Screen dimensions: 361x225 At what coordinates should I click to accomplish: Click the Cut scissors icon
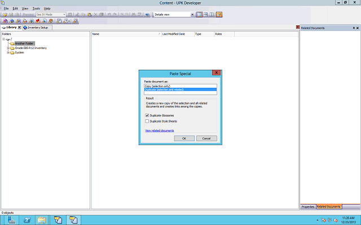(x=77, y=15)
